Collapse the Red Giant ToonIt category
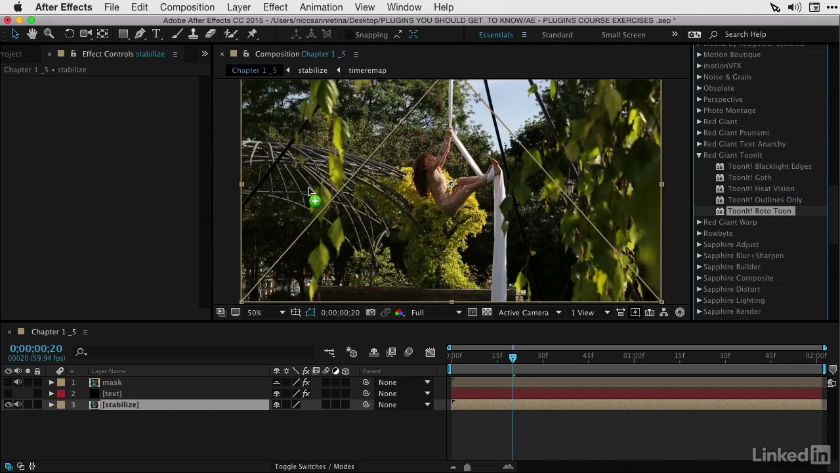 (x=699, y=155)
